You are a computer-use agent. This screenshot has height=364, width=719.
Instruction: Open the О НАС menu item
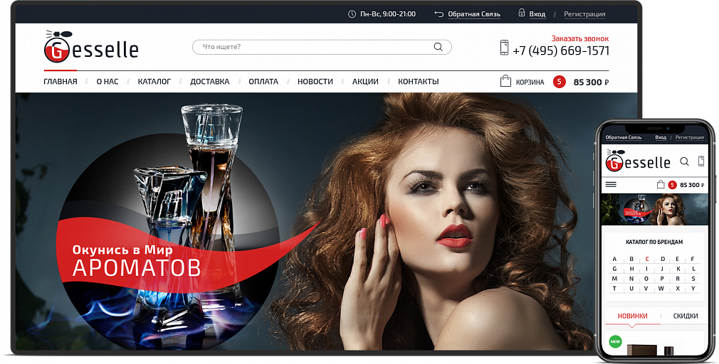(x=107, y=82)
